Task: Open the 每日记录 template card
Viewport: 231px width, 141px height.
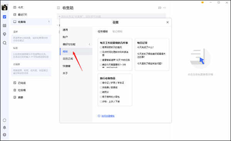Action: (152, 54)
